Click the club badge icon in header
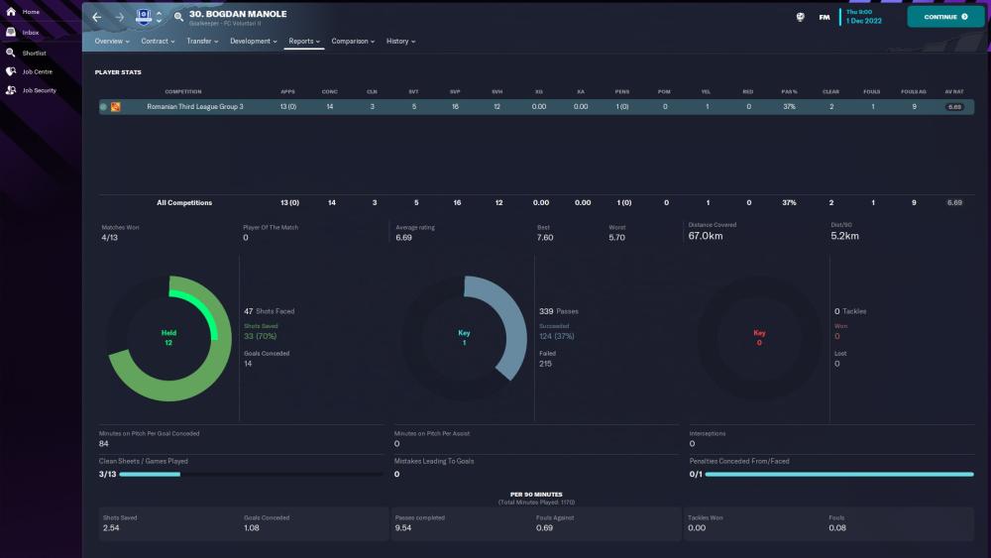 [x=144, y=17]
